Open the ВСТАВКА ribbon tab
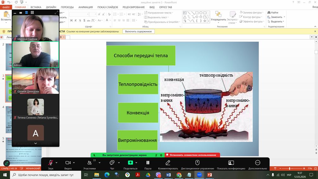This screenshot has height=179, width=318. click(x=36, y=7)
